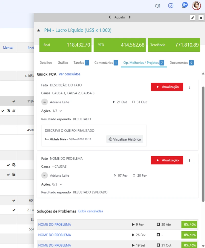Expand Ações 0/3 chevron
The width and height of the screenshot is (205, 248).
tap(61, 185)
